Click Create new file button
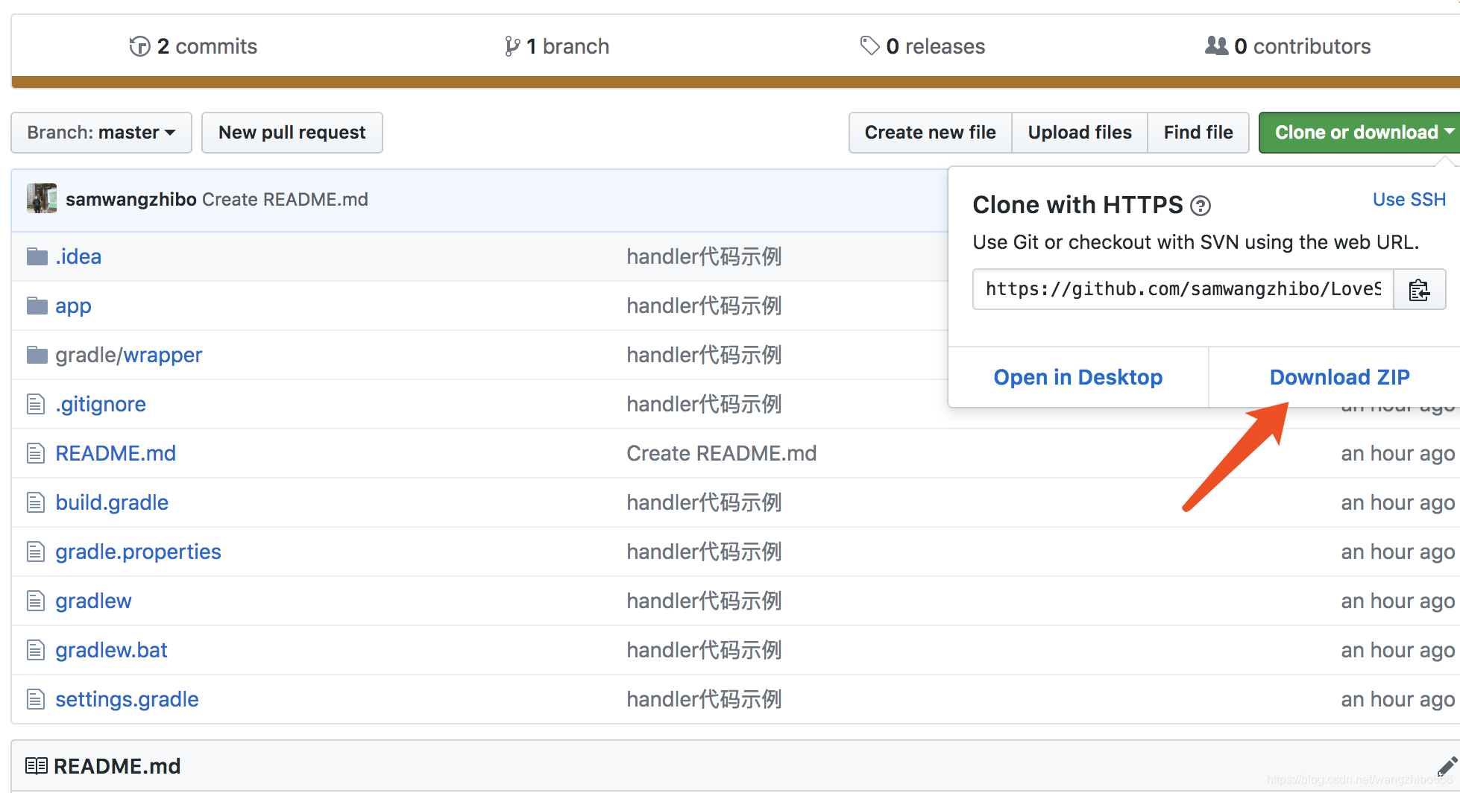1460x793 pixels. 930,133
